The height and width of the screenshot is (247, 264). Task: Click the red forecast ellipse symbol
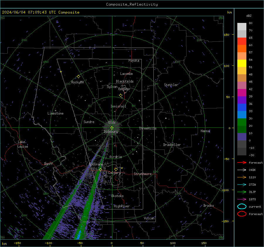click(242, 214)
